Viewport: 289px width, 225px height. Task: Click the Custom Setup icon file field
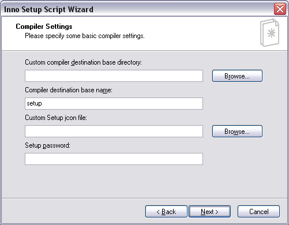point(114,132)
